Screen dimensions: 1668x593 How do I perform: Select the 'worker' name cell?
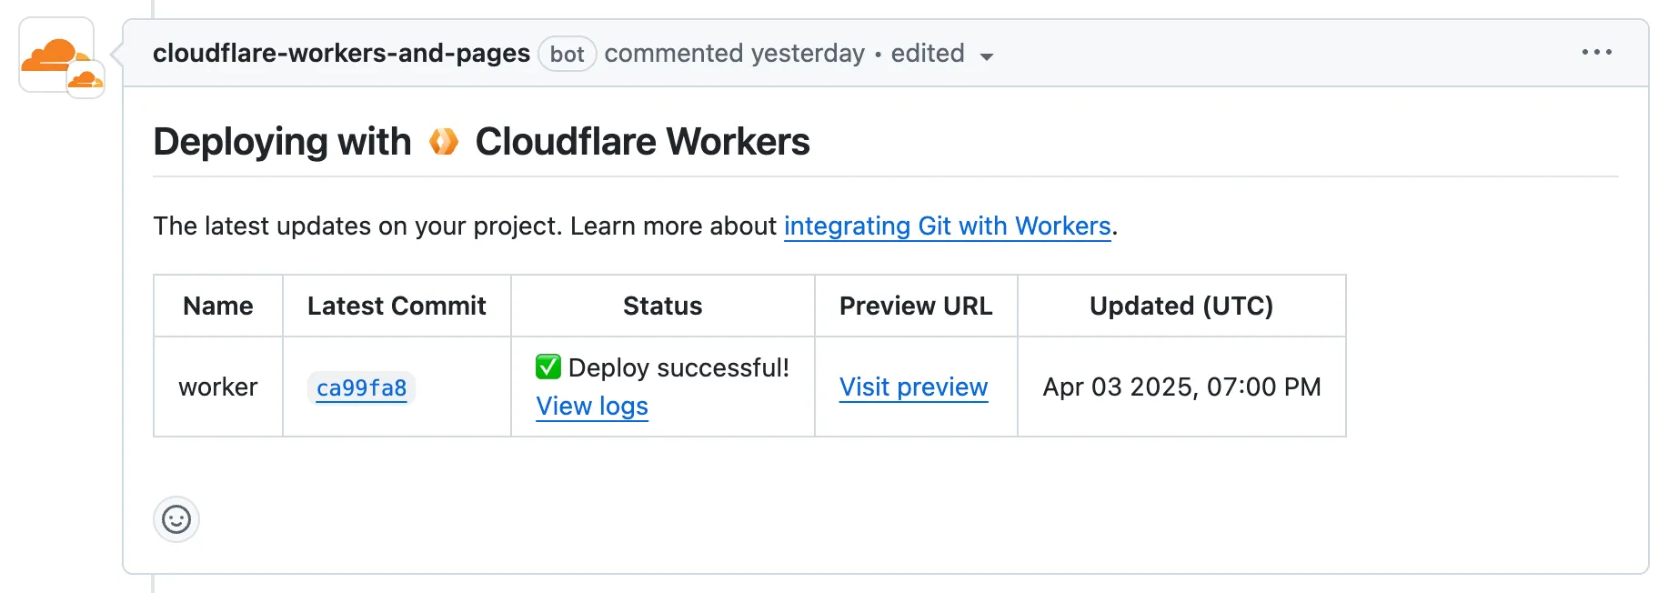click(x=218, y=387)
